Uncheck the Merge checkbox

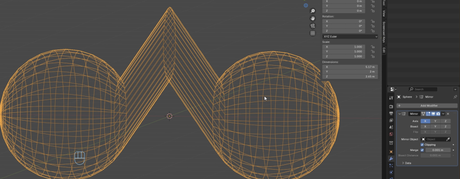[x=422, y=150]
